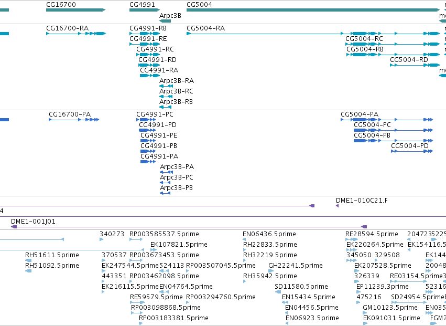Select transcript Arpc3B-RC
This screenshot has width=446, height=326.
pyautogui.click(x=176, y=91)
